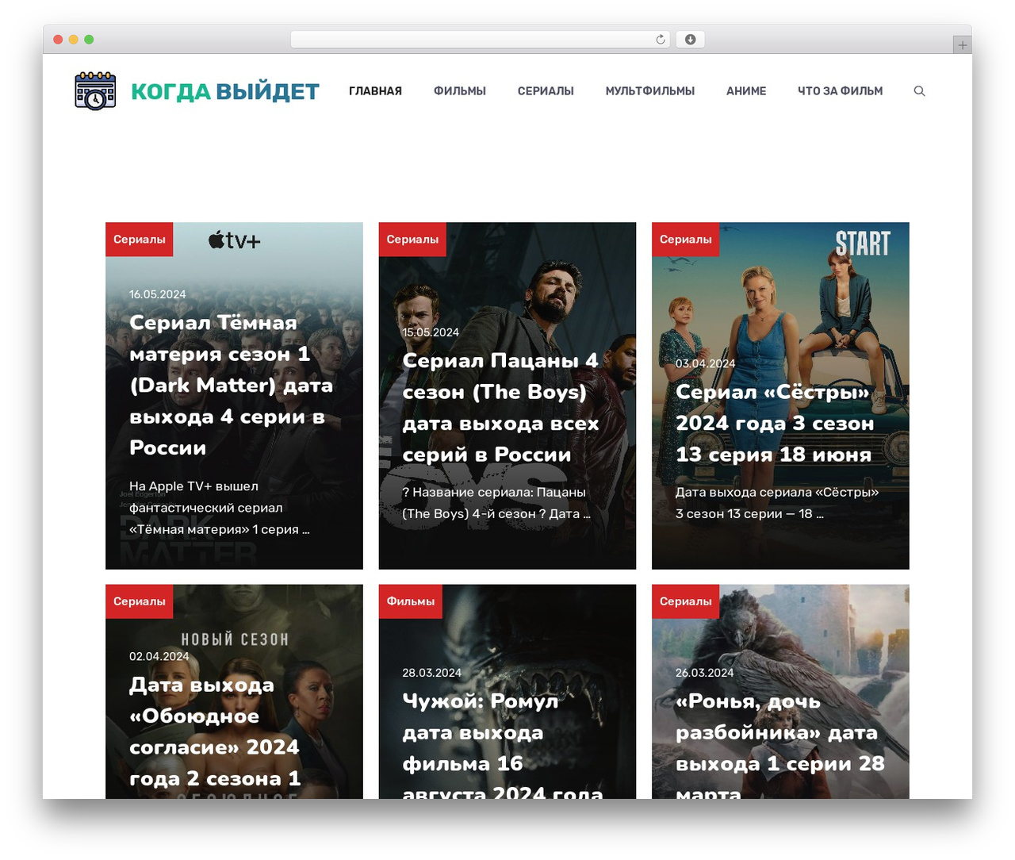Click the 28.03.2024 date text
Screen dimensions: 1015x860
(x=432, y=673)
